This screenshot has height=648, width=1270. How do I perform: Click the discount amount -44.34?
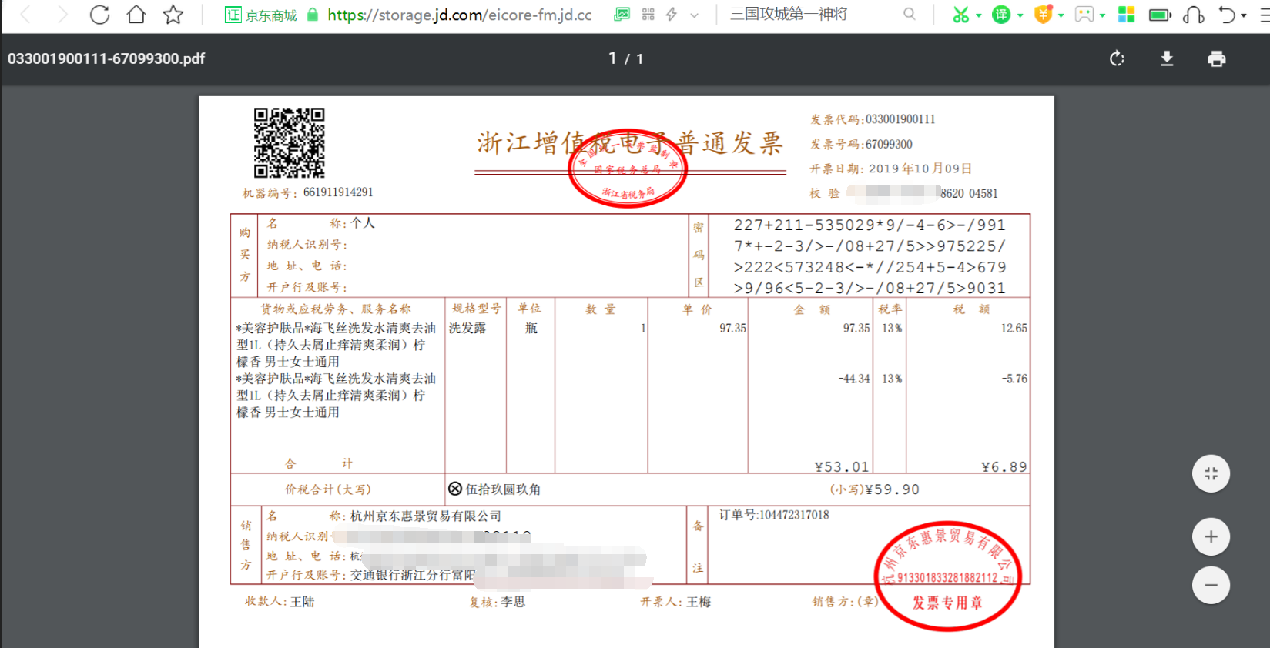[x=854, y=379]
